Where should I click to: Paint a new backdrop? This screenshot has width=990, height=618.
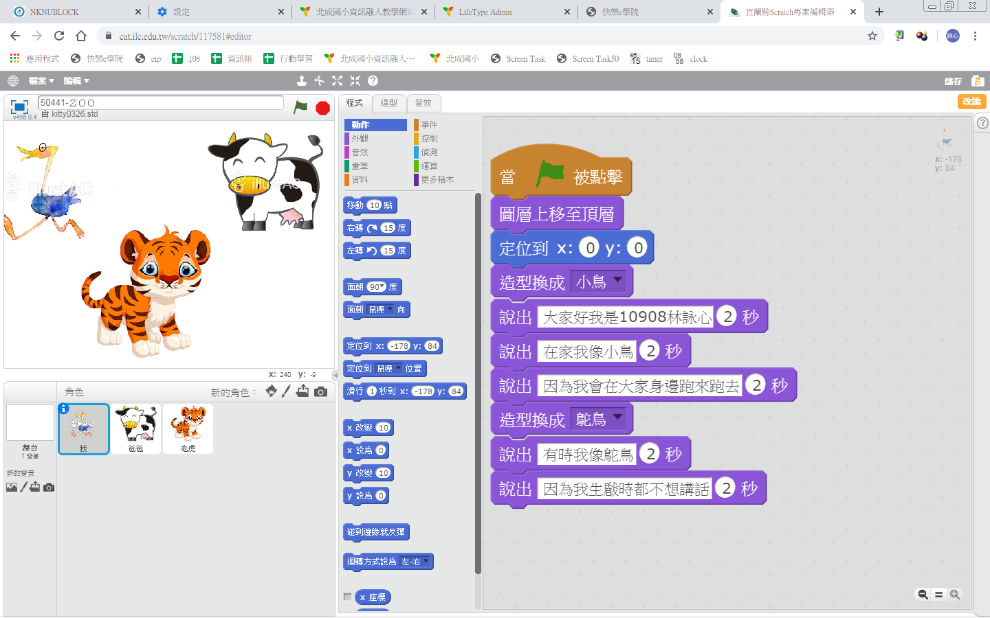[24, 487]
